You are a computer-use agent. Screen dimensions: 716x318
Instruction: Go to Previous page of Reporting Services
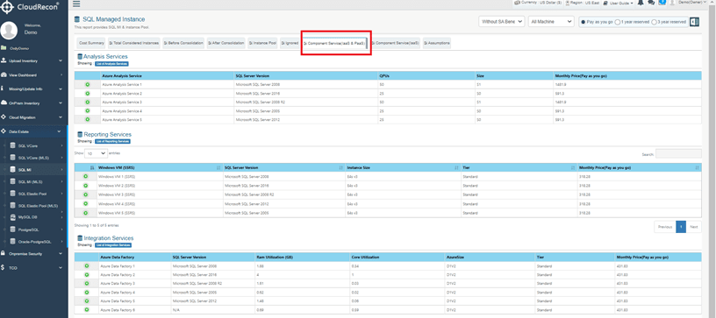(x=665, y=226)
